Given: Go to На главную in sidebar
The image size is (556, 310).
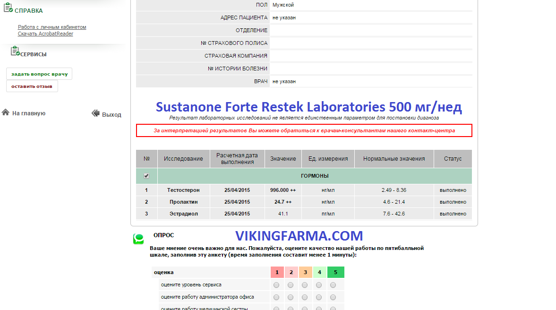Looking at the screenshot, I should click(29, 113).
